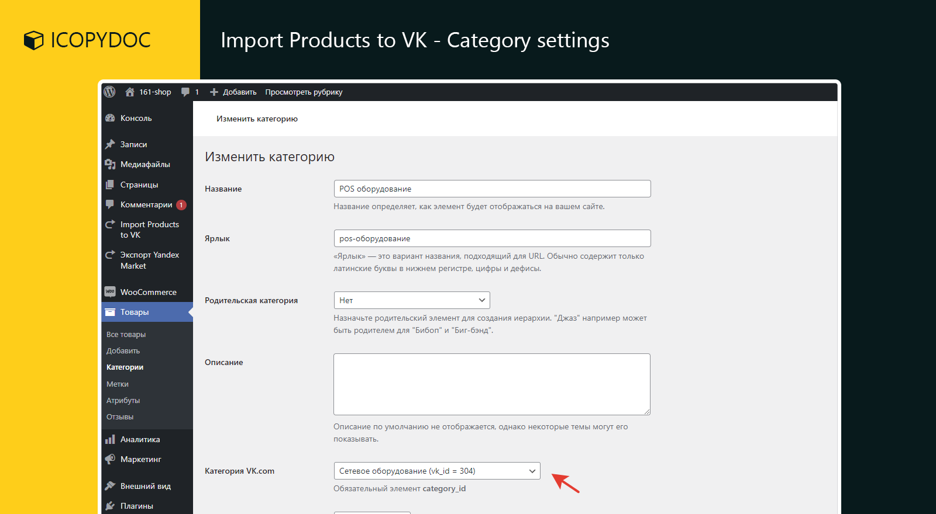The width and height of the screenshot is (936, 514).
Task: Click 161-shop site name in admin bar
Action: pyautogui.click(x=155, y=92)
